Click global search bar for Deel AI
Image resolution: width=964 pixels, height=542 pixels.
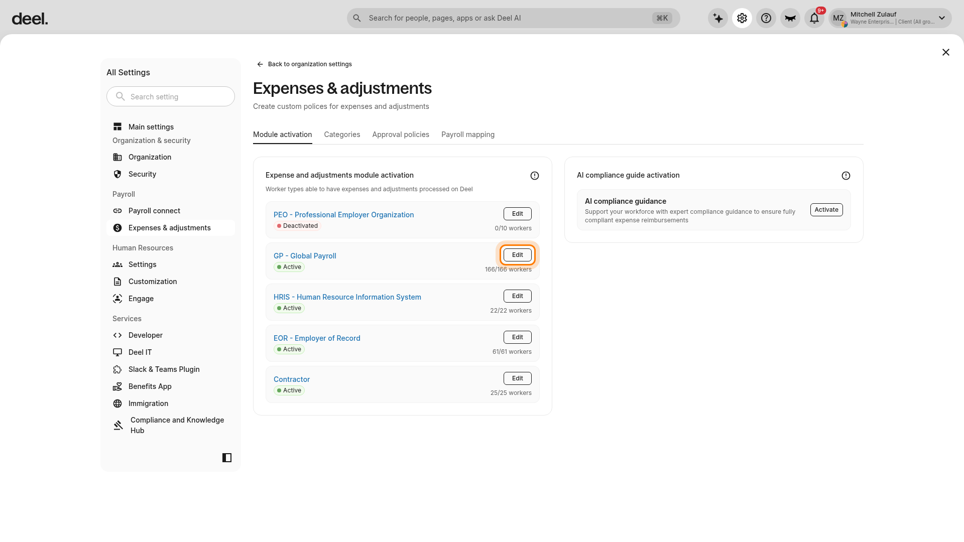pos(513,18)
